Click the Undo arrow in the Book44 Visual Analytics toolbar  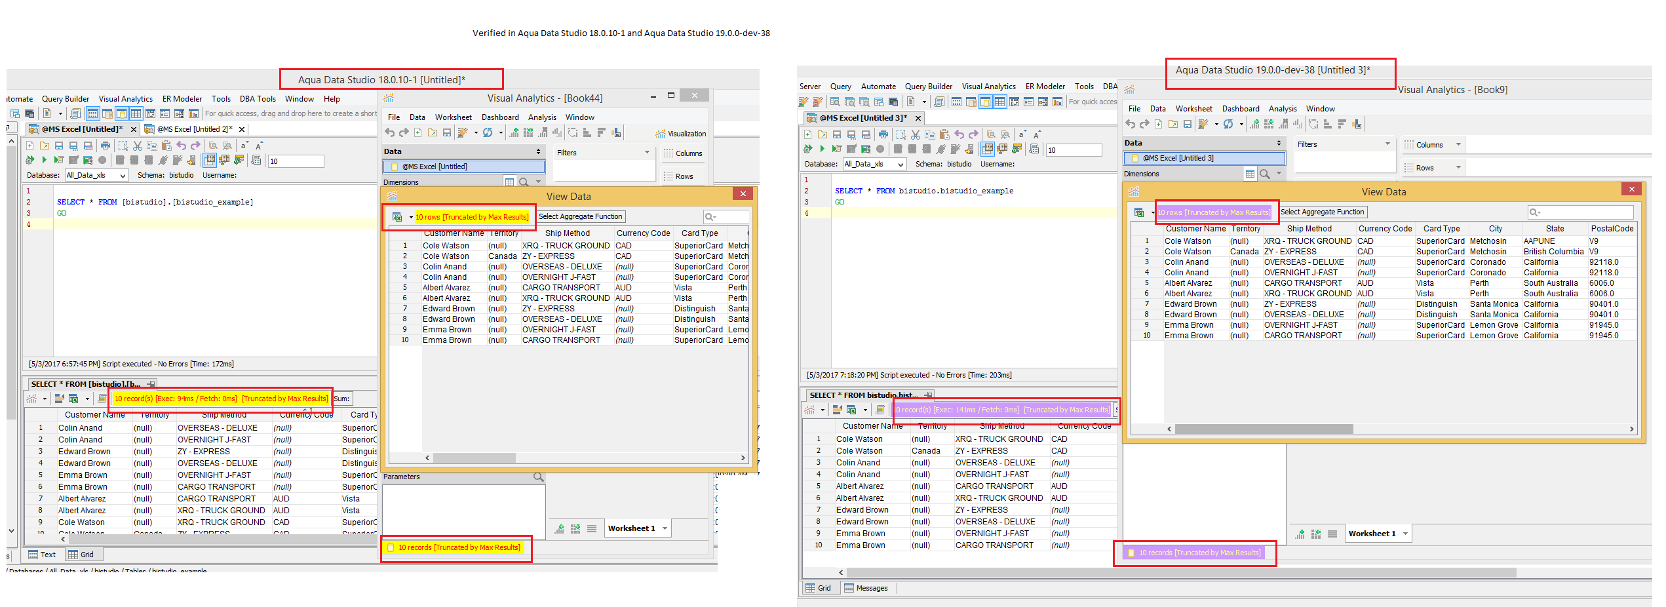(x=390, y=133)
